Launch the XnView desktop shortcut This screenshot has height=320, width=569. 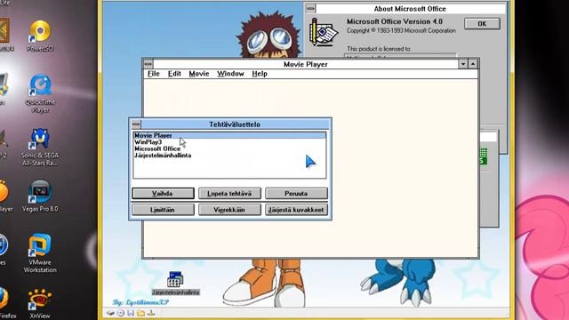tap(40, 304)
